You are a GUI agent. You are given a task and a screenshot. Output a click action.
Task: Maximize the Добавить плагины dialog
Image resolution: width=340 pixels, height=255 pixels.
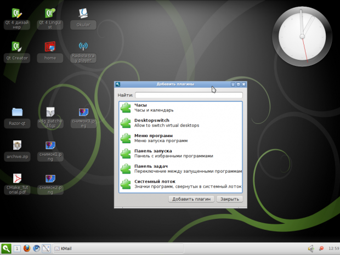(x=239, y=84)
